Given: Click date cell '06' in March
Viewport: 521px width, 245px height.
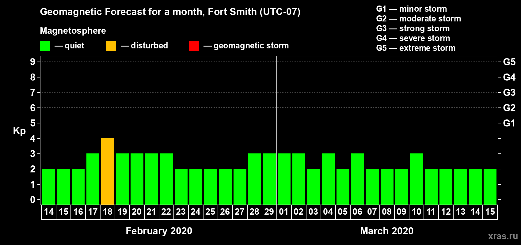Looking at the screenshot, I should pyautogui.click(x=357, y=212).
